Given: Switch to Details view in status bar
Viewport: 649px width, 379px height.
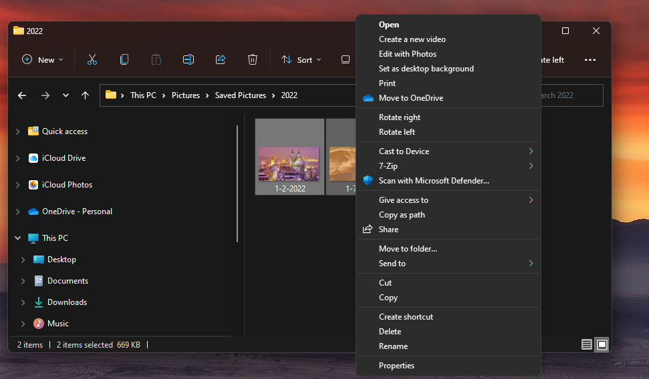Looking at the screenshot, I should point(587,344).
